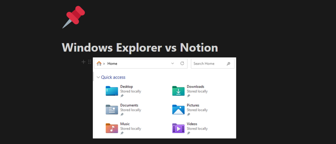Select the Videos folder icon
This screenshot has height=144, width=336.
178,128
